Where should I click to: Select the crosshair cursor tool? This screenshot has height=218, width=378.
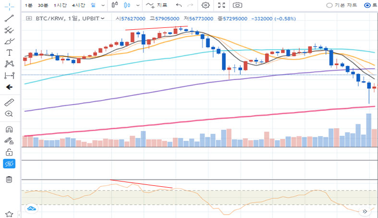tap(9, 7)
